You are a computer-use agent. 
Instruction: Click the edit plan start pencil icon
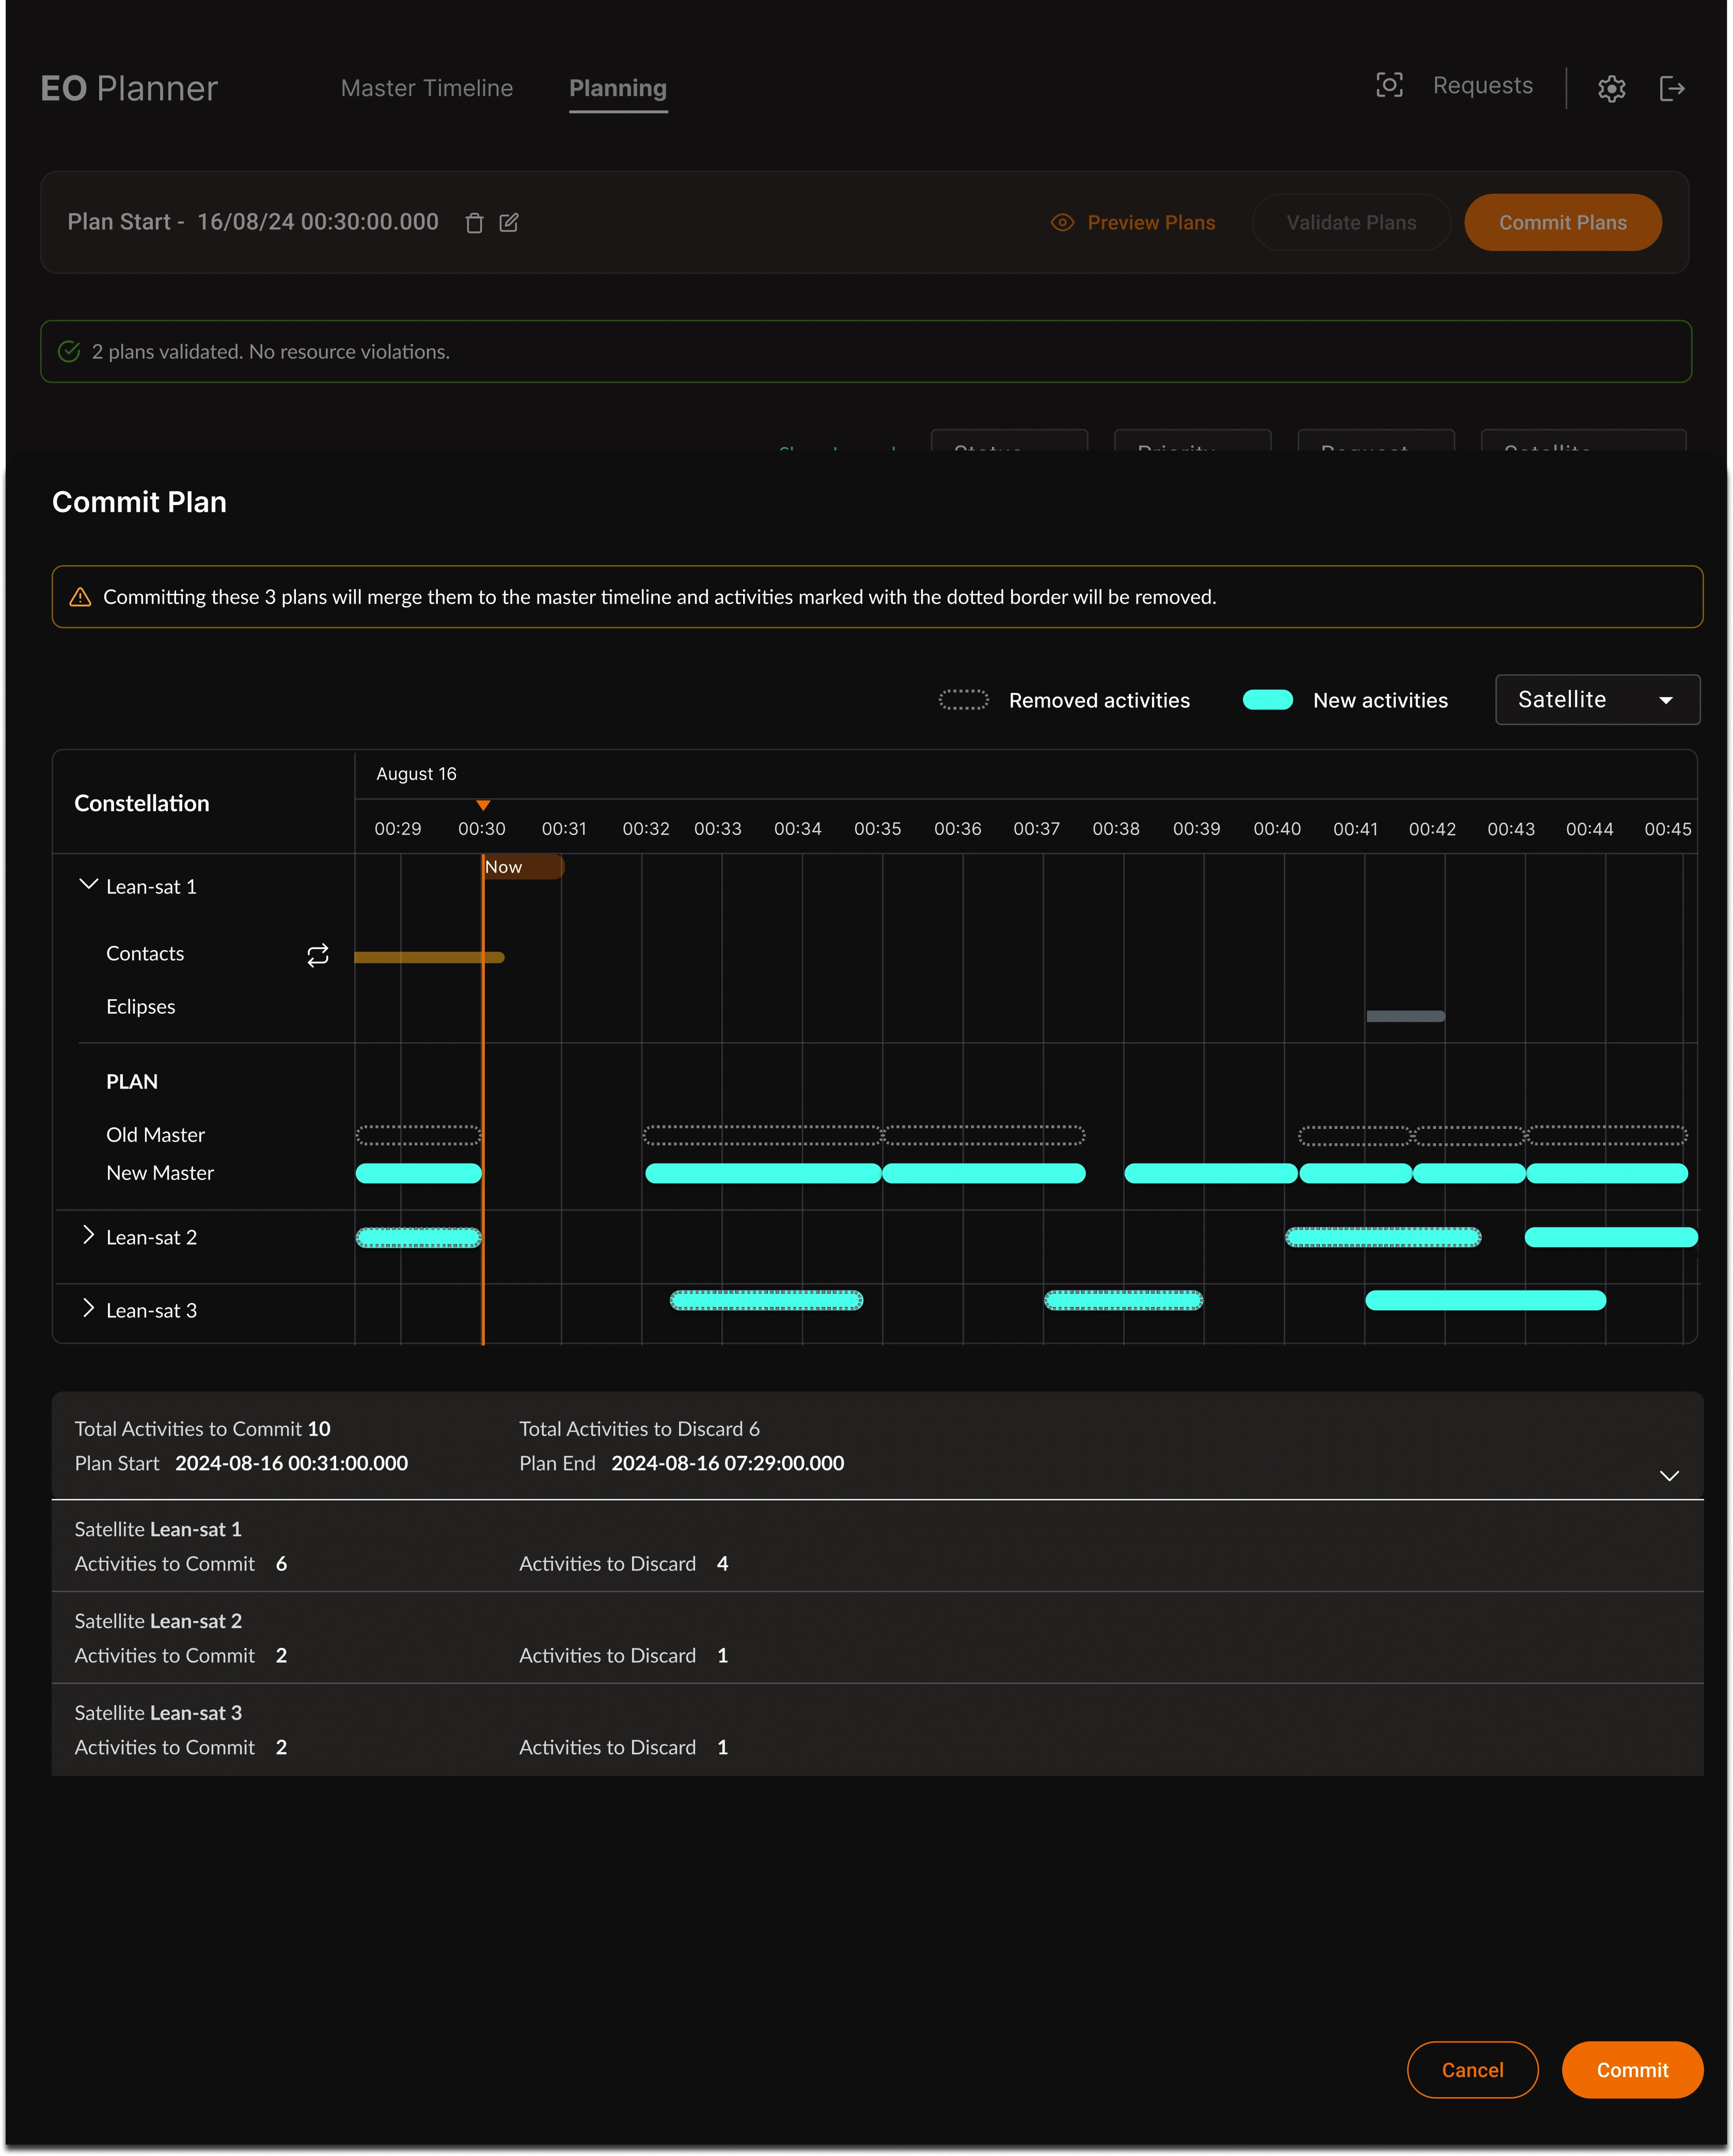coord(509,223)
